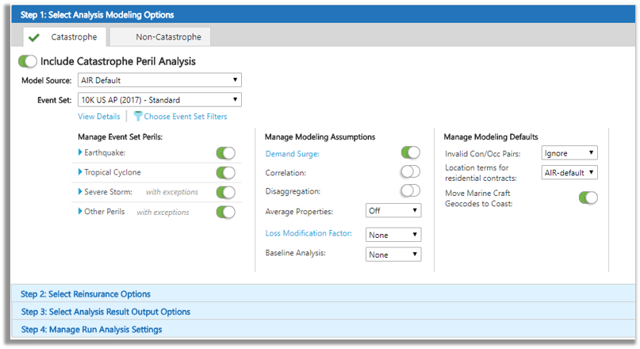Expand the Earthquake peril arrow

point(80,152)
